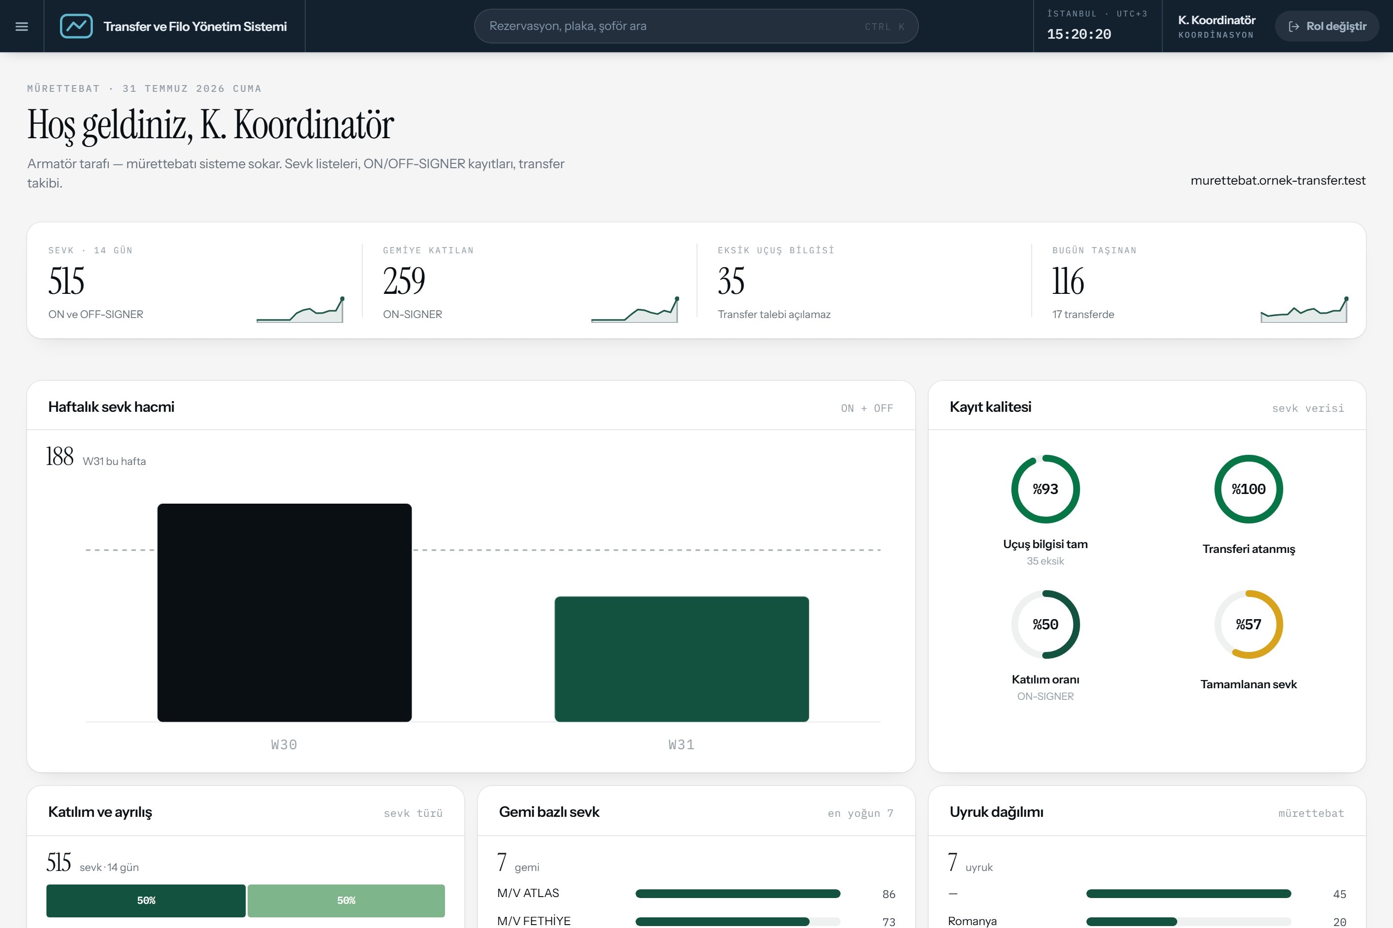Viewport: 1393px width, 928px height.
Task: Click the Gemi bazlı sevk panel title
Action: pyautogui.click(x=549, y=812)
